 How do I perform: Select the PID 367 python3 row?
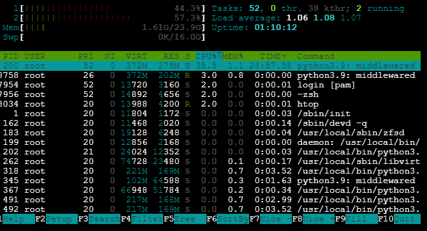(210, 190)
